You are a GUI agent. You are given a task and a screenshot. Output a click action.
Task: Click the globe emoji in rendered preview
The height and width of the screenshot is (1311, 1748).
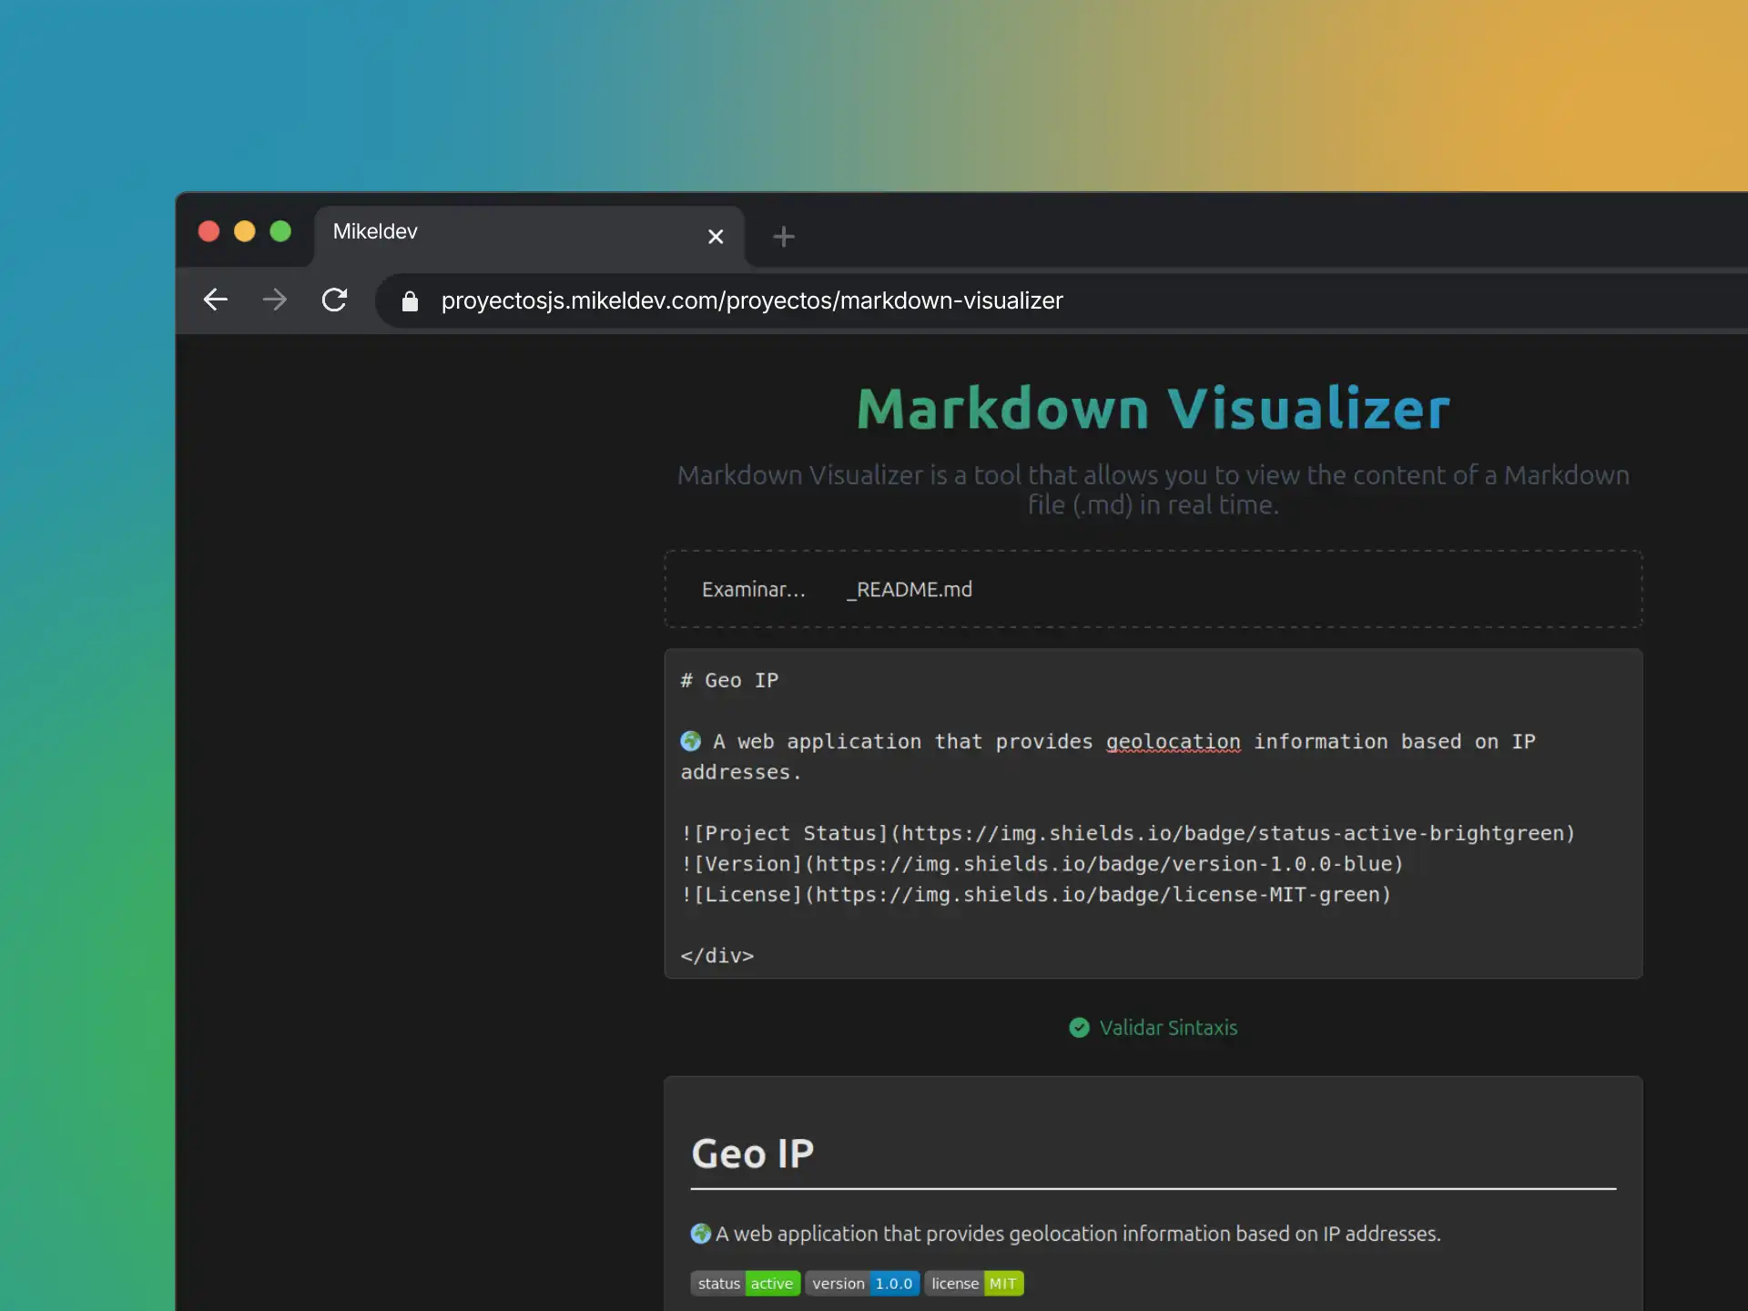pyautogui.click(x=701, y=1234)
